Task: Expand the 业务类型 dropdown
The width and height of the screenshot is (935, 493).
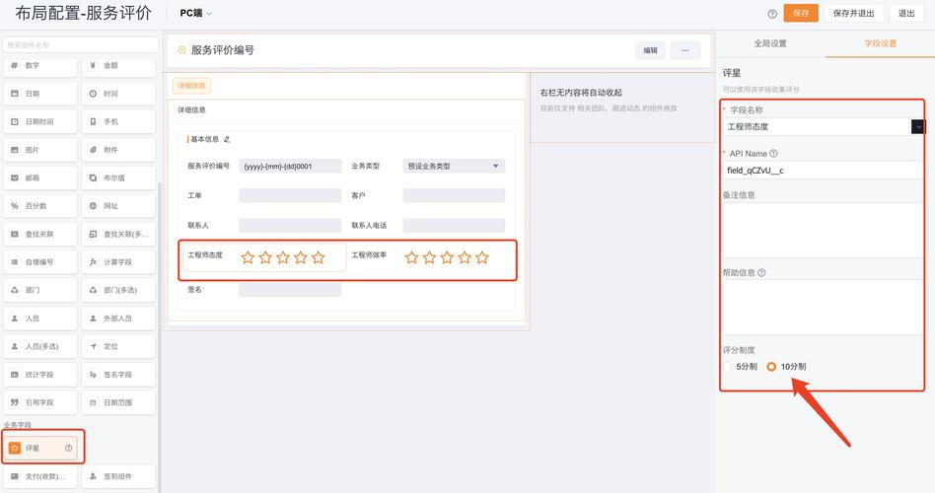Action: coord(495,167)
